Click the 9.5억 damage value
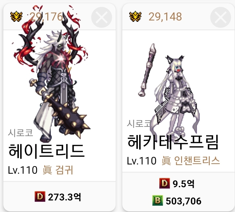Screen dimensions: 235x212 coord(183,184)
